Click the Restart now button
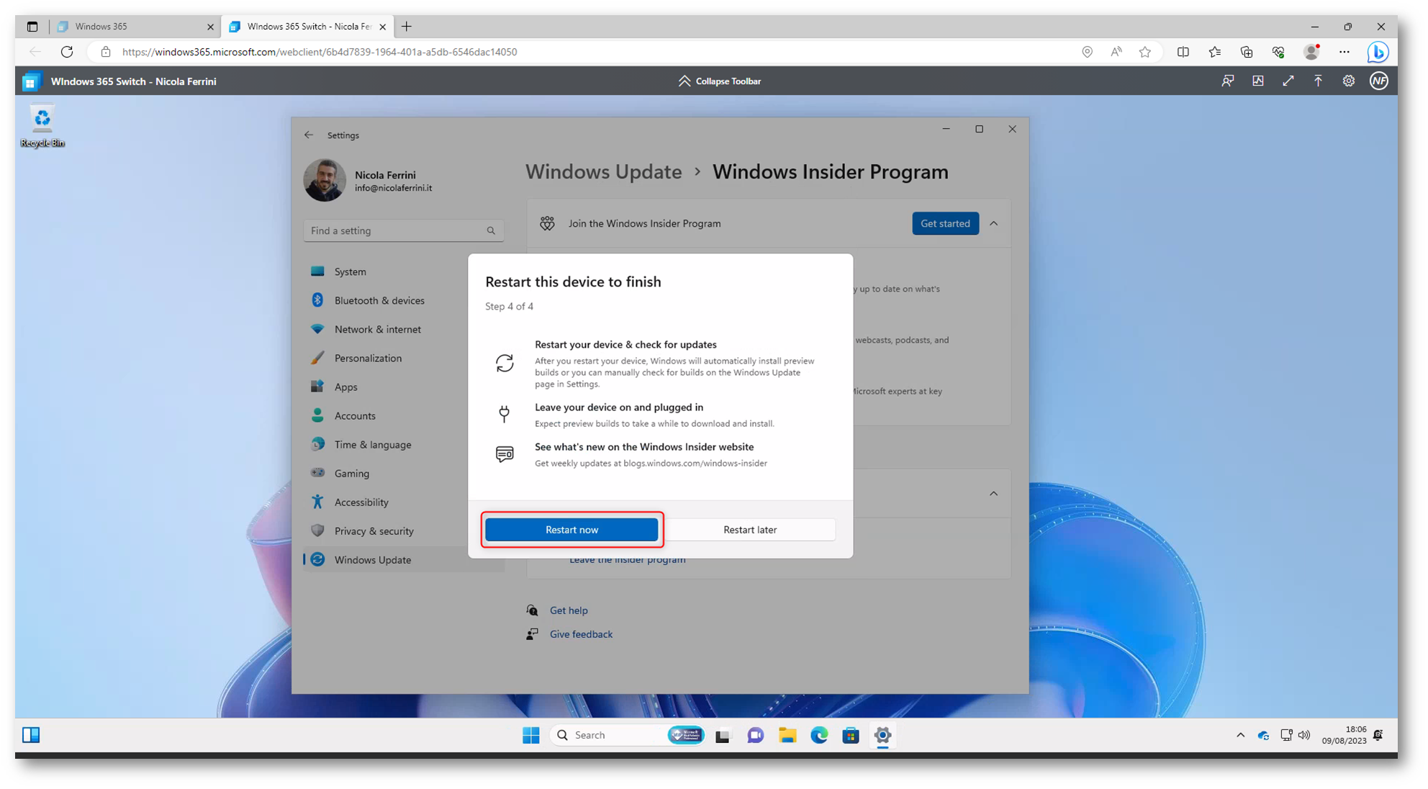This screenshot has height=789, width=1428. pyautogui.click(x=571, y=530)
